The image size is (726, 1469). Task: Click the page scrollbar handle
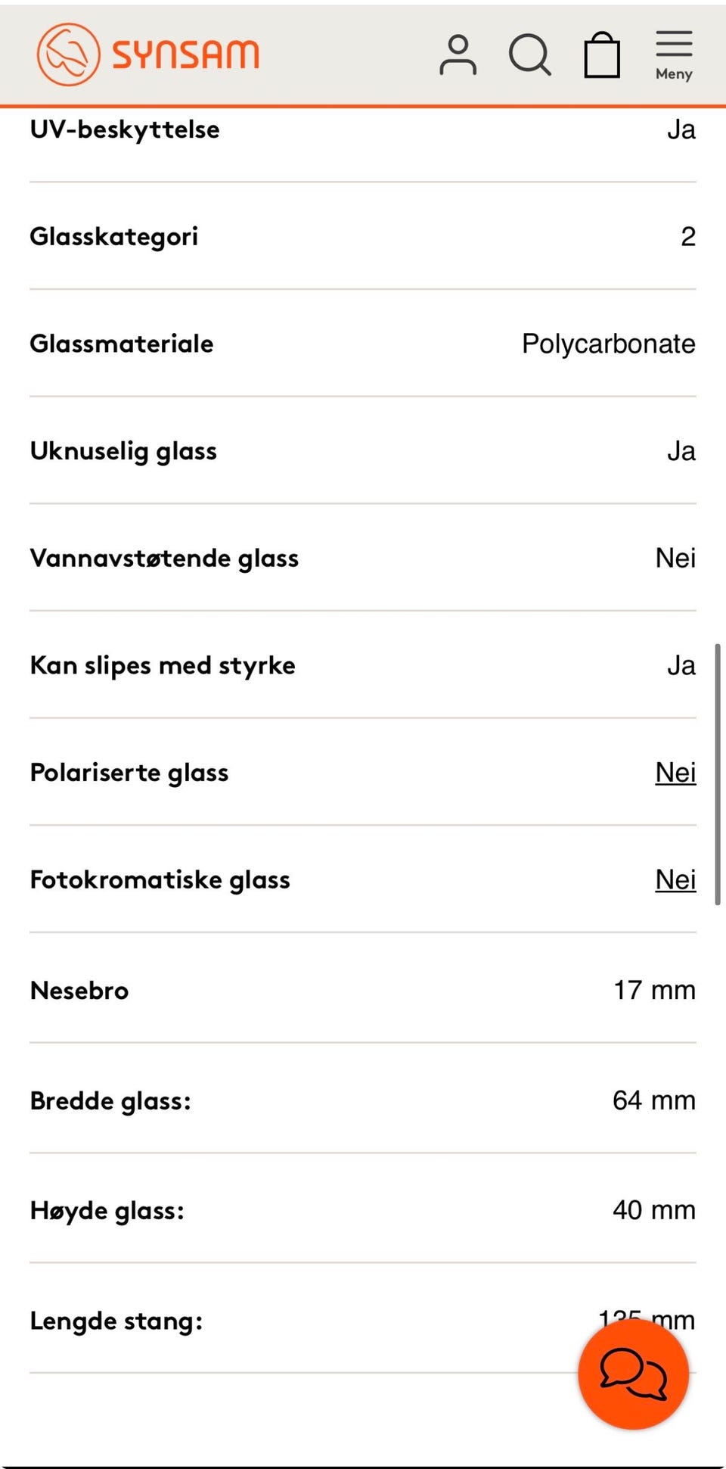pos(718,774)
